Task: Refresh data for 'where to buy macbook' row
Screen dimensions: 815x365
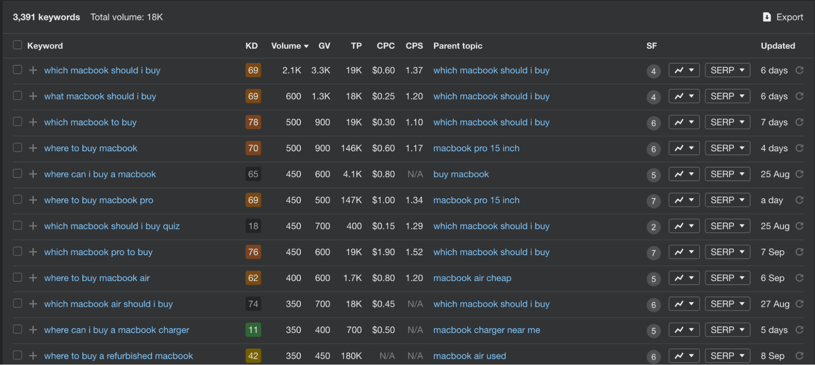Action: [x=800, y=148]
